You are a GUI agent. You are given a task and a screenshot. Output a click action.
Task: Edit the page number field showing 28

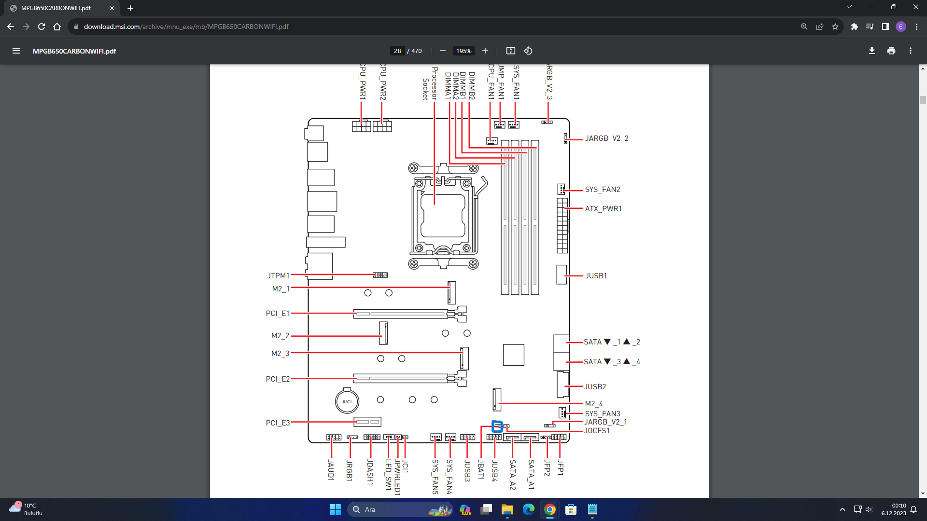pos(397,51)
